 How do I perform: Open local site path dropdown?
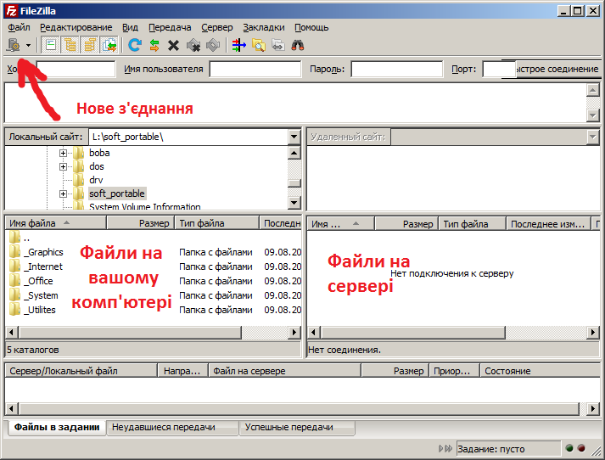pyautogui.click(x=294, y=137)
